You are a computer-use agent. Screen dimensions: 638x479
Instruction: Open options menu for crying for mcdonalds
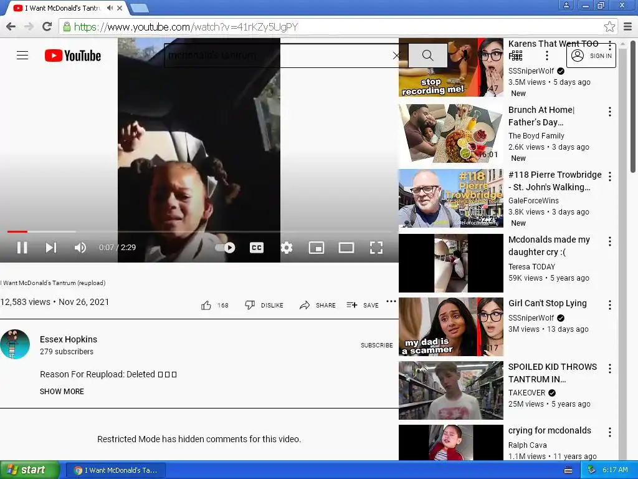[609, 432]
